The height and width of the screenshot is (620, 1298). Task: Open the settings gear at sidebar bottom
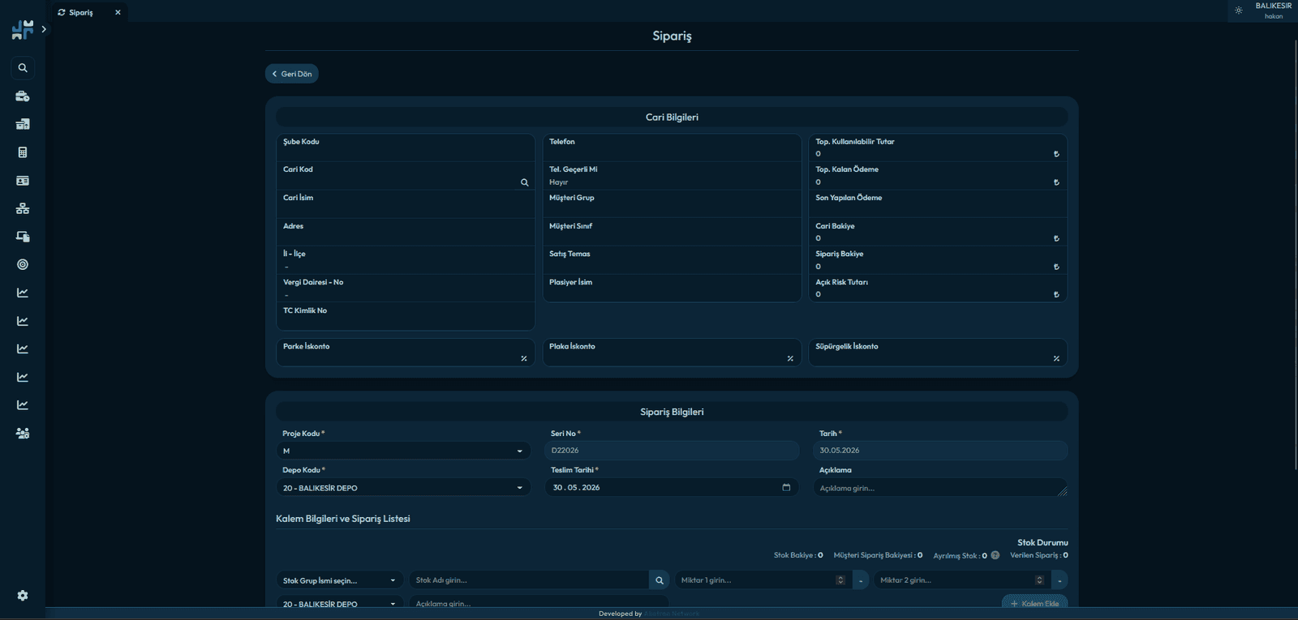pyautogui.click(x=23, y=596)
